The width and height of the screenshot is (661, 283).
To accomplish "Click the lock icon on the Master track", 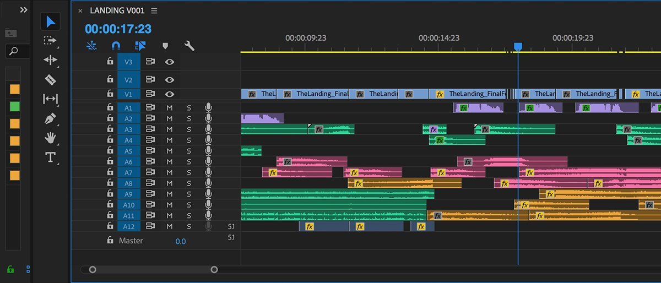I will point(110,241).
